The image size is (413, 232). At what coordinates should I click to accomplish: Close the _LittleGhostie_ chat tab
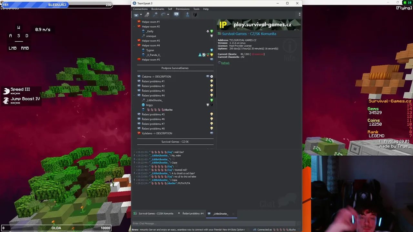(x=233, y=214)
